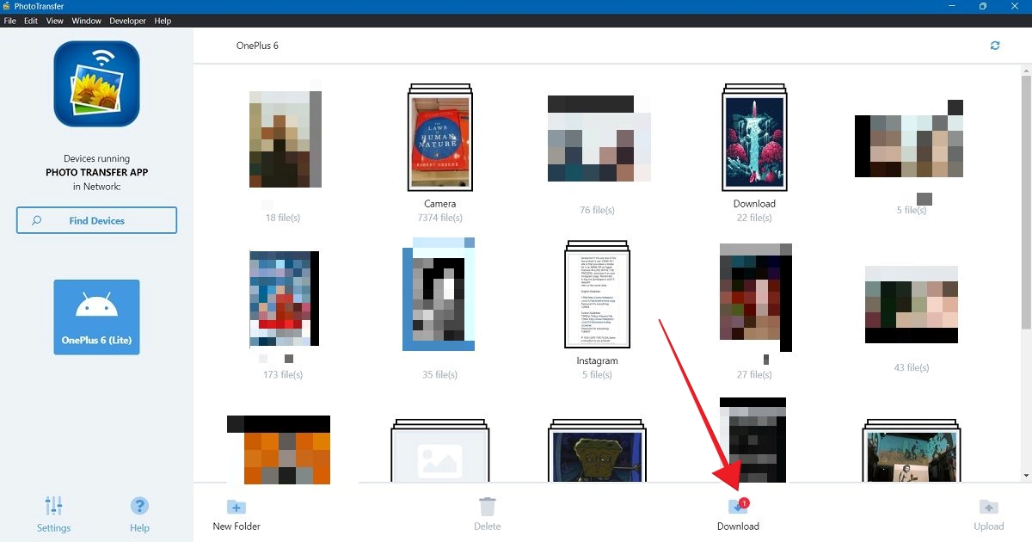Open the Instagram folder
Viewport: 1032px width, 542px height.
tap(596, 295)
